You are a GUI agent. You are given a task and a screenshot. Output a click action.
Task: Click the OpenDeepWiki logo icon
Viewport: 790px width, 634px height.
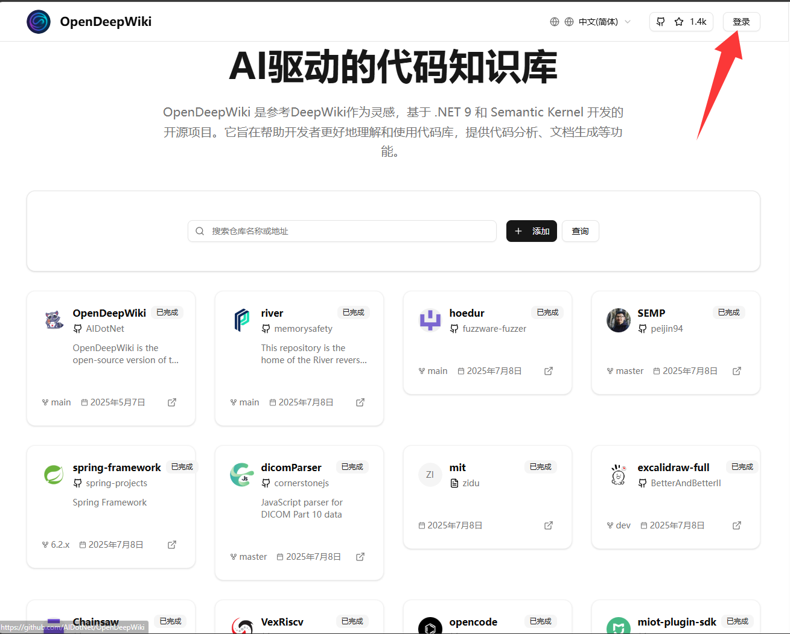38,21
